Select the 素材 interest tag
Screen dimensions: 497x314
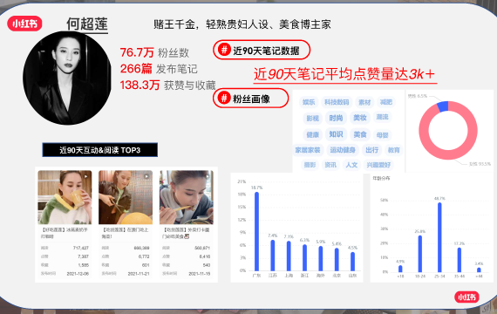pos(364,102)
